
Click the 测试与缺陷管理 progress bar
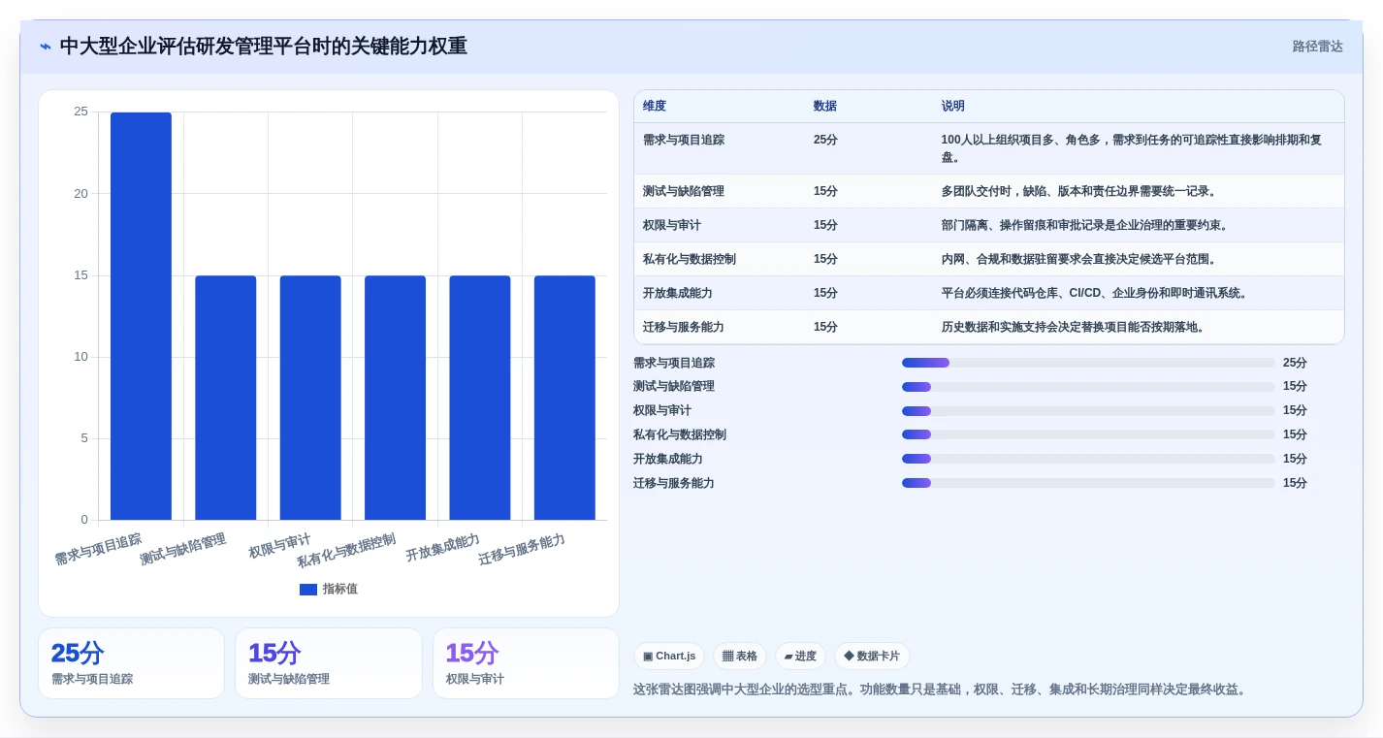pyautogui.click(x=1088, y=387)
